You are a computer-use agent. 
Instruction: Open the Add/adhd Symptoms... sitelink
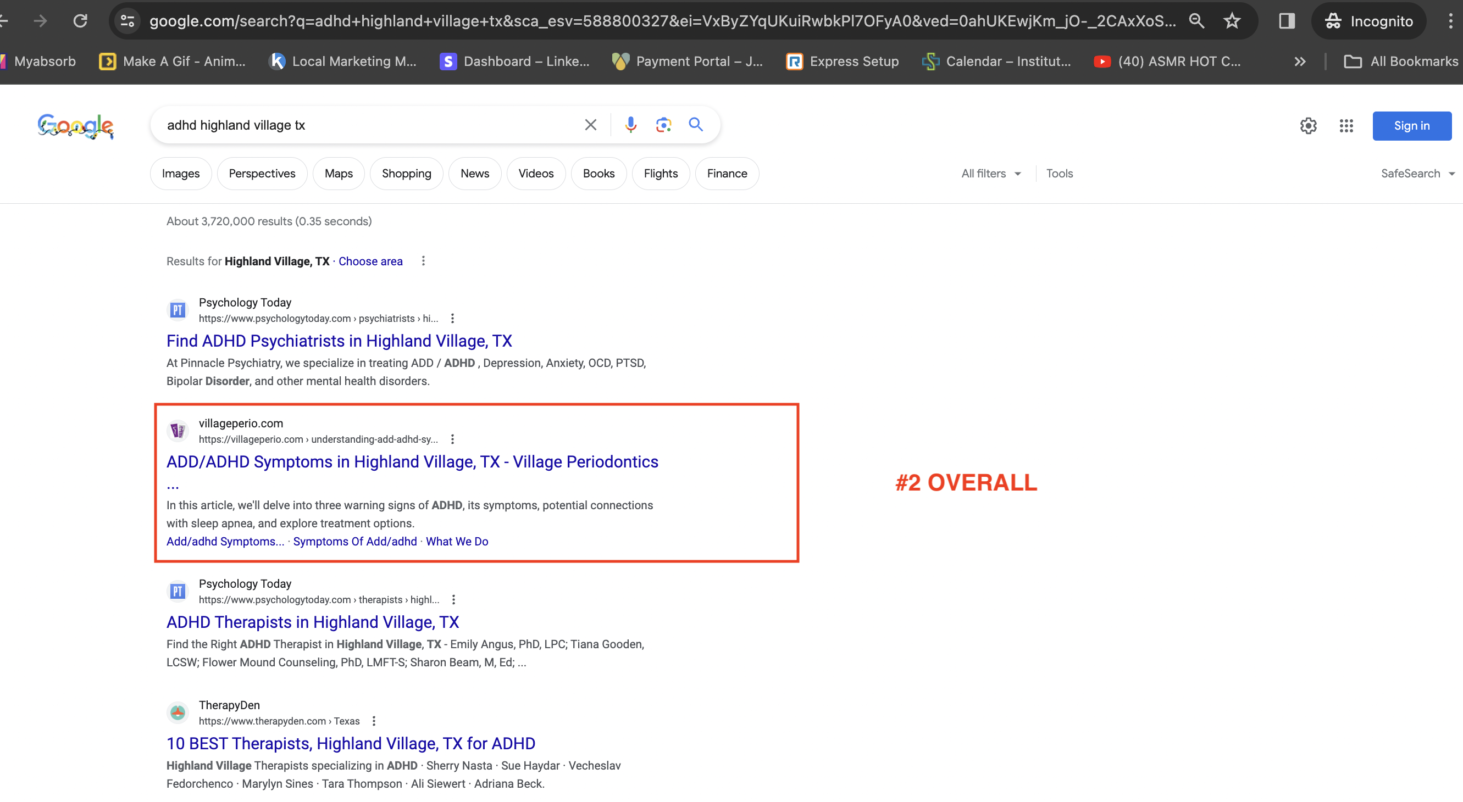pyautogui.click(x=225, y=542)
